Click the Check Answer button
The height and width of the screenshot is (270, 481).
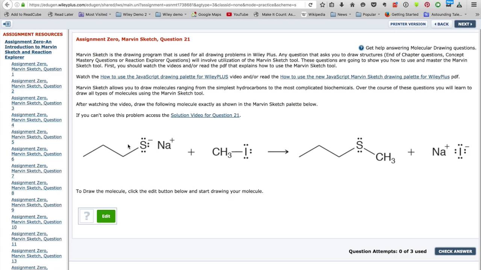tap(455, 251)
